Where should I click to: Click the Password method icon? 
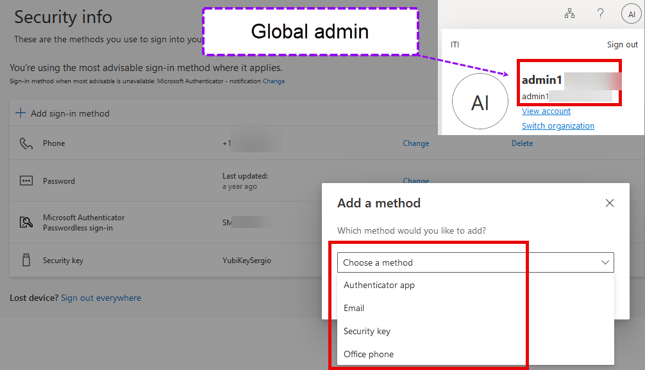(26, 181)
